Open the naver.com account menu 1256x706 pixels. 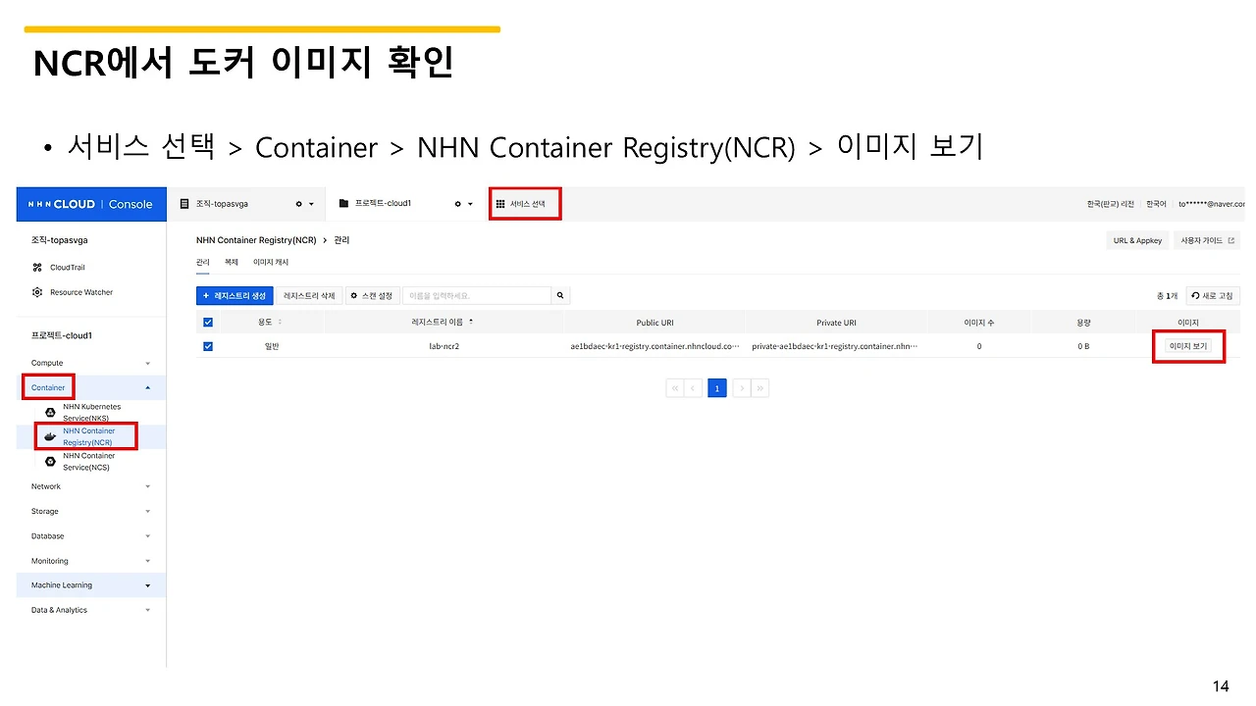tap(1212, 204)
